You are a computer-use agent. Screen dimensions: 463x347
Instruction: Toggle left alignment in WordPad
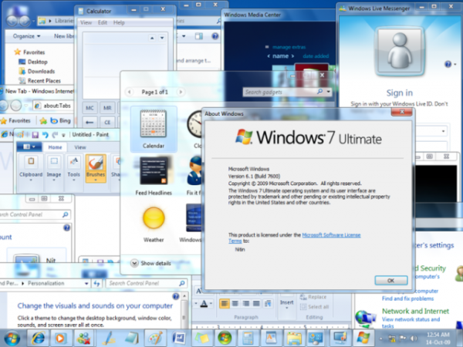[x=224, y=303]
